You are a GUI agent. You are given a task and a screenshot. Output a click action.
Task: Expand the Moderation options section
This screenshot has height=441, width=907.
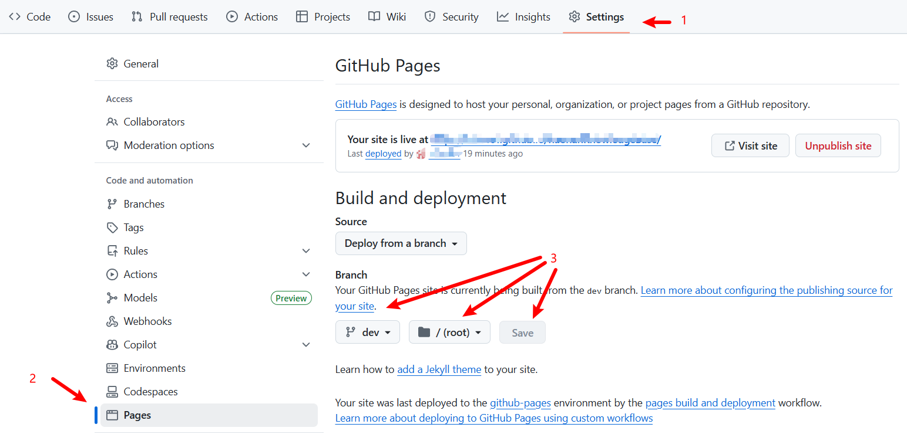click(306, 145)
